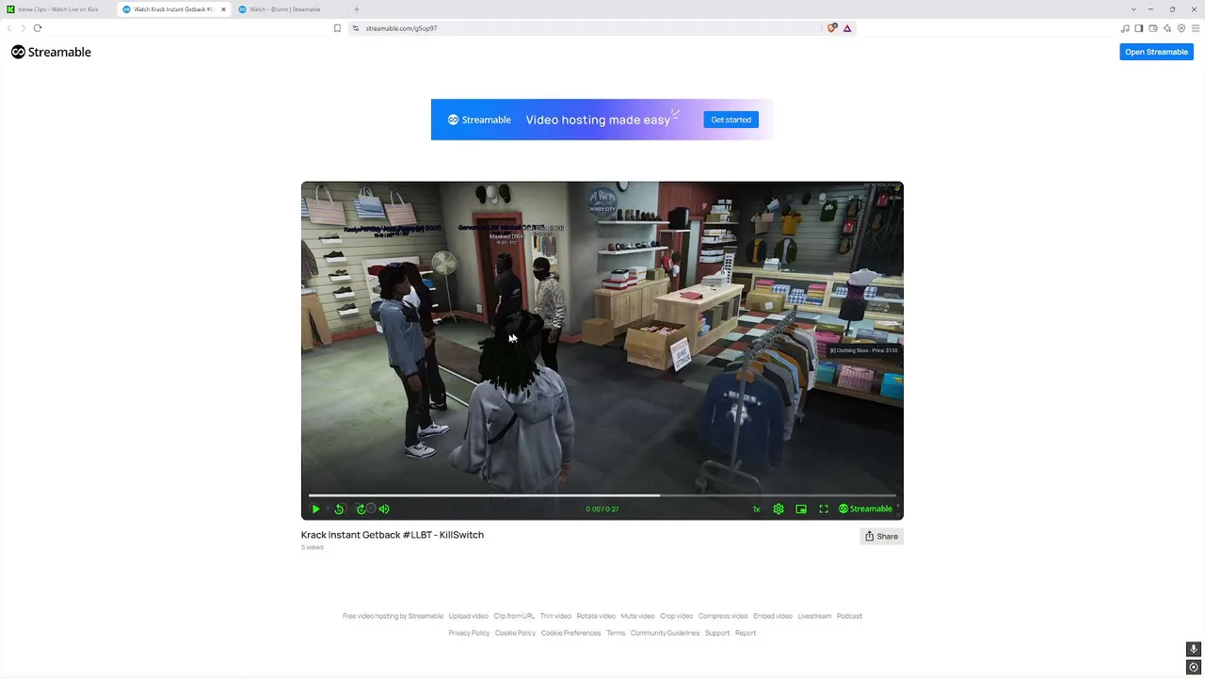Click the Compress video footer link
Screen dimensions: 1205x678
click(x=723, y=617)
